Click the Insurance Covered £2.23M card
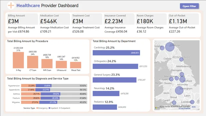 tap(119, 19)
